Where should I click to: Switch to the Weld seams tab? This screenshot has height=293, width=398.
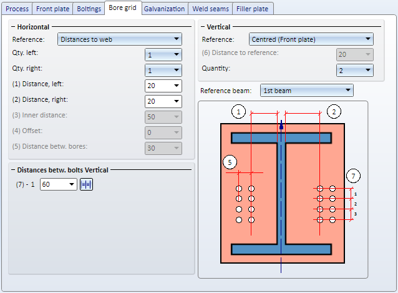[x=210, y=9]
